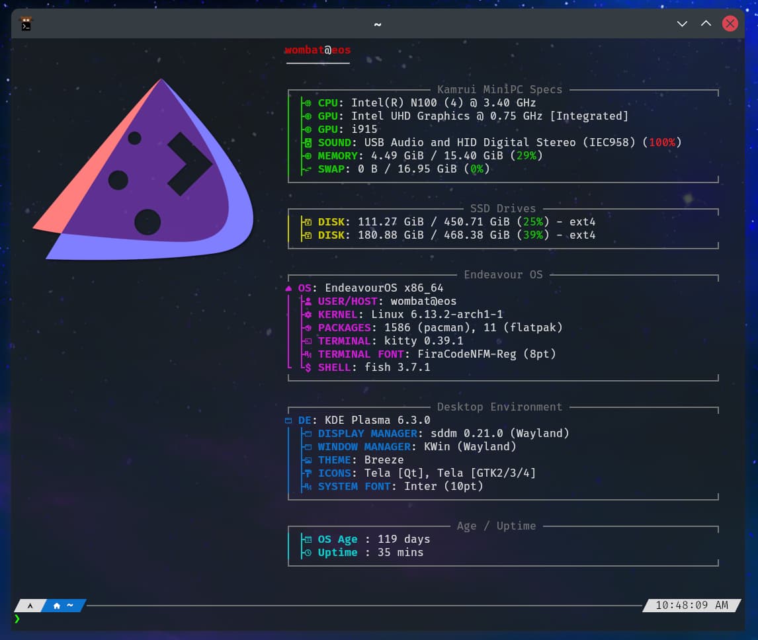Click the paint roller icon beside ICONS
The width and height of the screenshot is (758, 640).
click(x=308, y=473)
